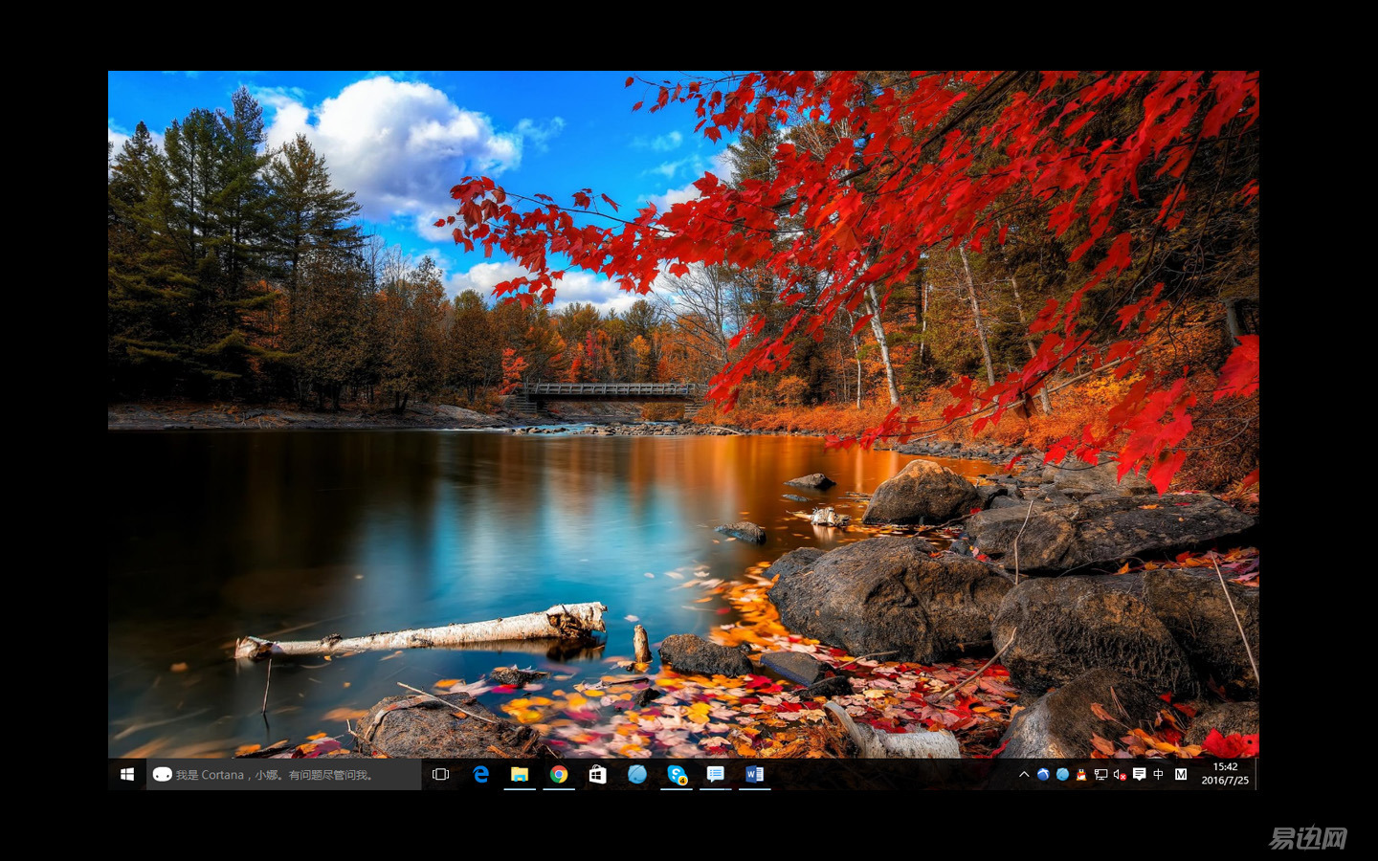Open the Action Center notifications
Viewport: 1378px width, 861px height.
pyautogui.click(x=1139, y=775)
